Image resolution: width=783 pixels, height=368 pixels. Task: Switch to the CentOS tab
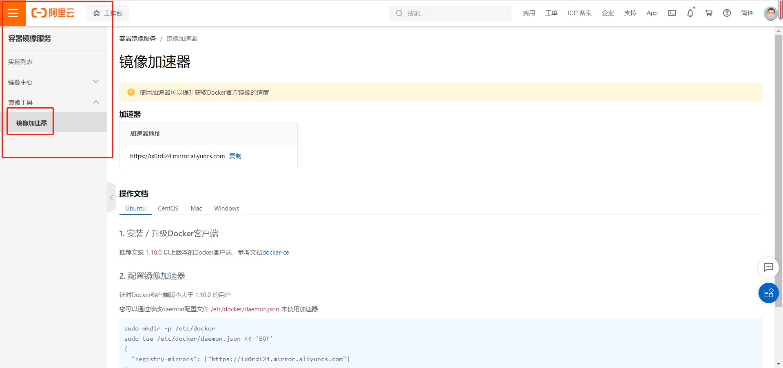tap(168, 208)
